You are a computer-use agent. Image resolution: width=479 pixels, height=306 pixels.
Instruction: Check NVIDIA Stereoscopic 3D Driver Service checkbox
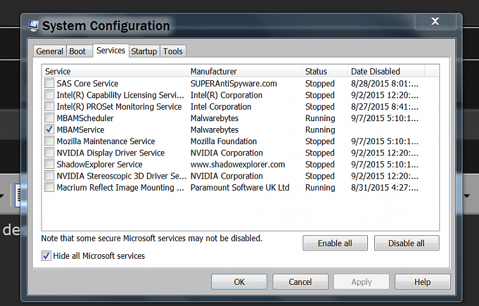pyautogui.click(x=49, y=176)
